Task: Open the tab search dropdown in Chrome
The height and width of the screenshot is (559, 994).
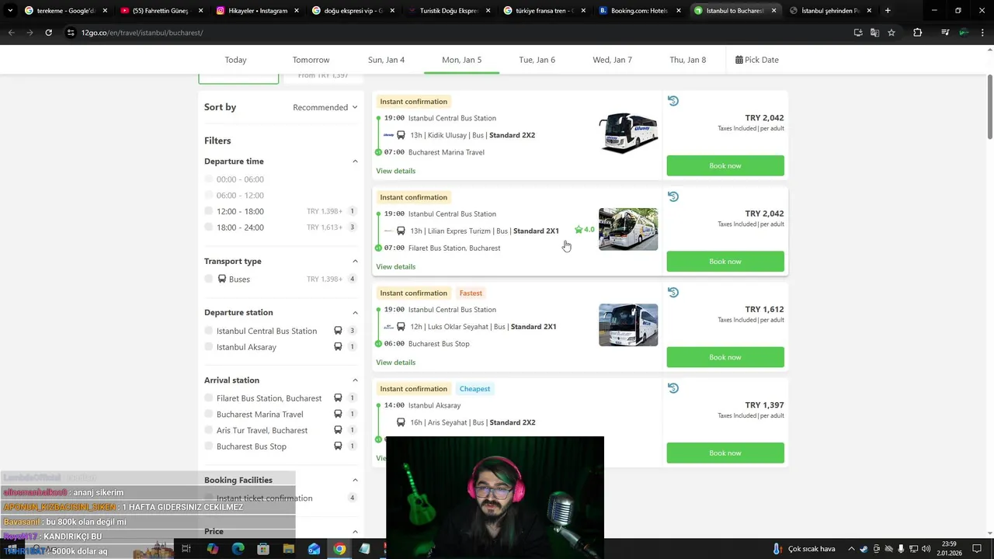Action: coord(10,11)
